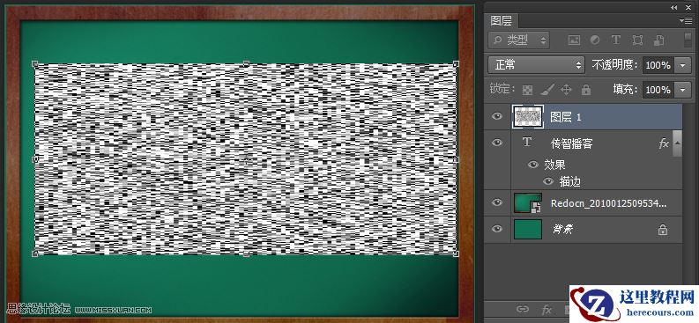Select the Redocn_2010012509534 layer name
Screen dimensions: 699x323
609,203
